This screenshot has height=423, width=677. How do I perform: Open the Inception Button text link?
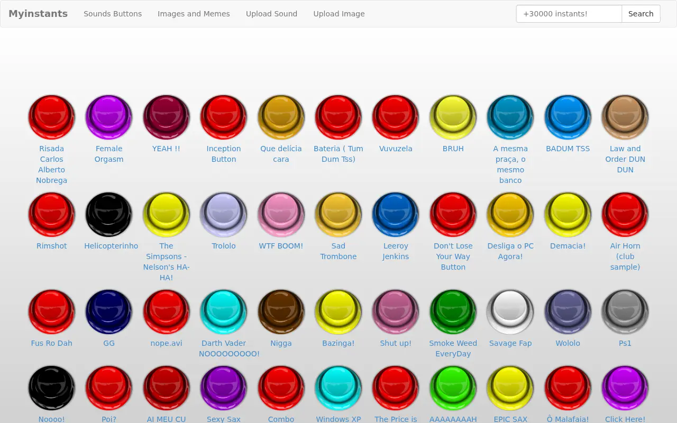224,154
